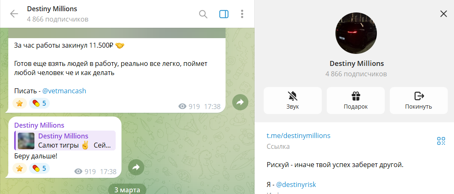
Task: Open the t.me/destinymillions link
Action: point(298,136)
